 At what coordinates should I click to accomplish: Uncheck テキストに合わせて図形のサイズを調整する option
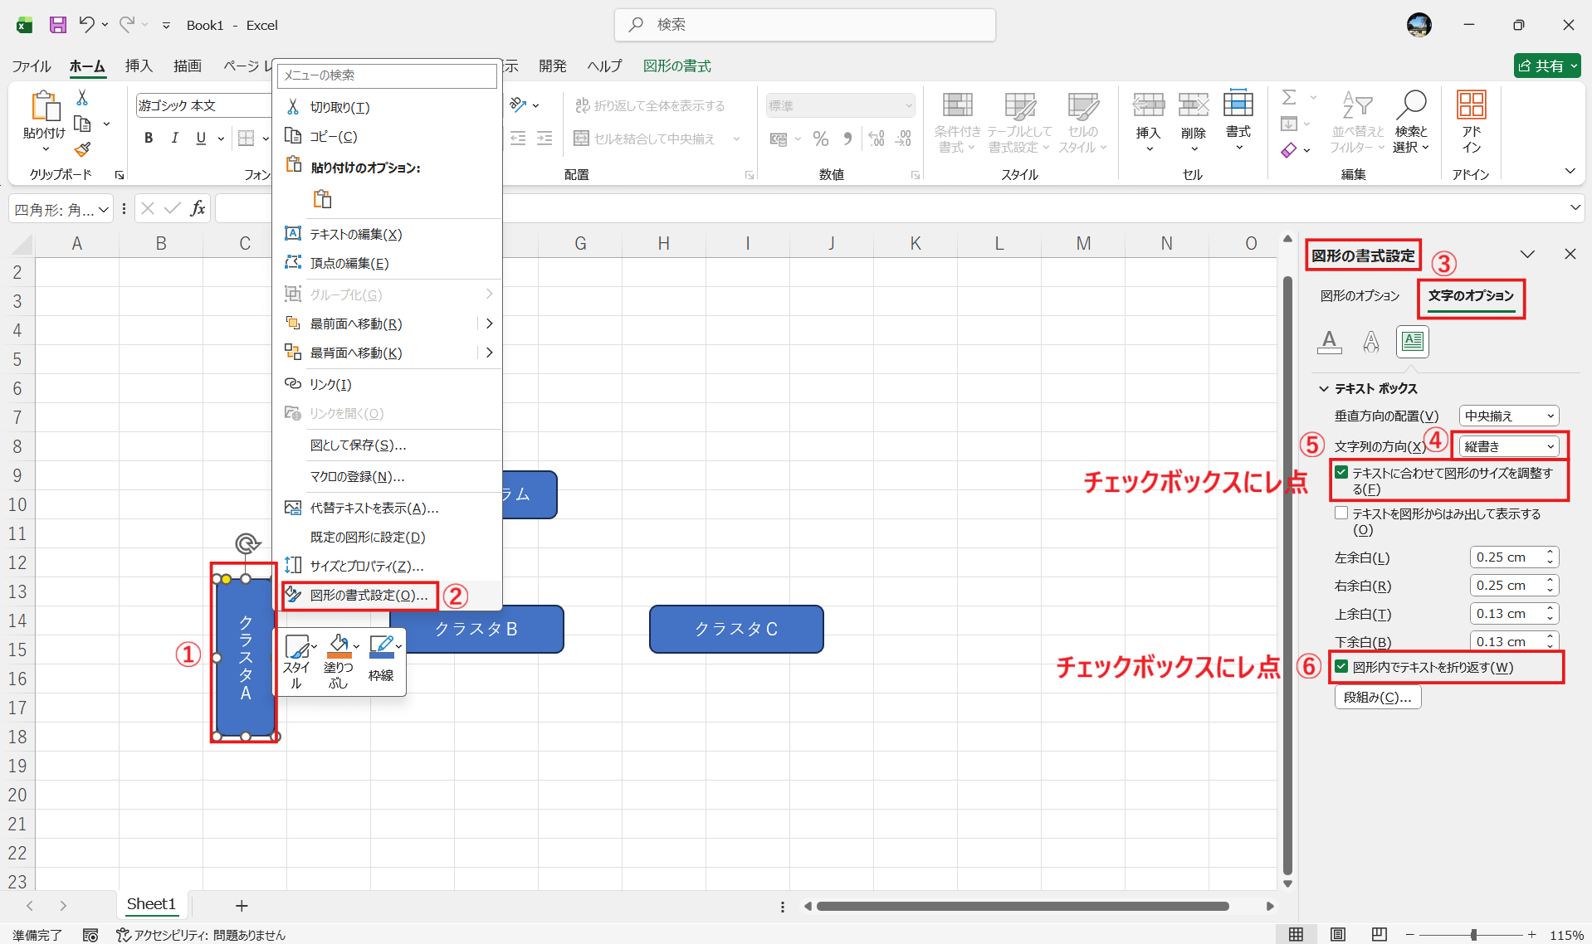(x=1342, y=473)
